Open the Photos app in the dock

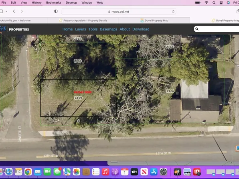pos(76,172)
